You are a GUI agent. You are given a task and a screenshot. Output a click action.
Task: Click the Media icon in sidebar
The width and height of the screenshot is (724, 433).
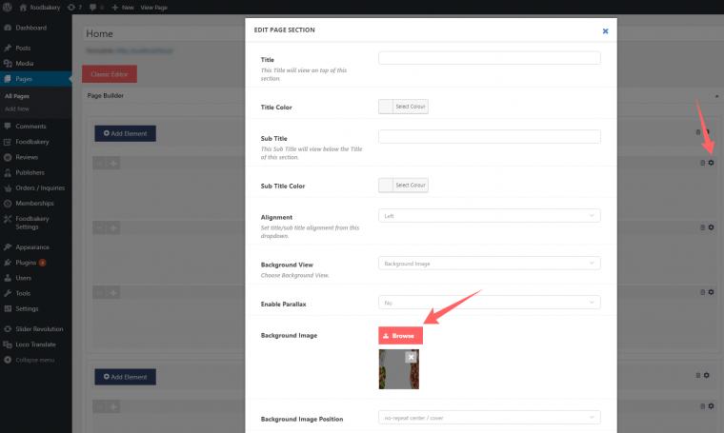pyautogui.click(x=8, y=63)
